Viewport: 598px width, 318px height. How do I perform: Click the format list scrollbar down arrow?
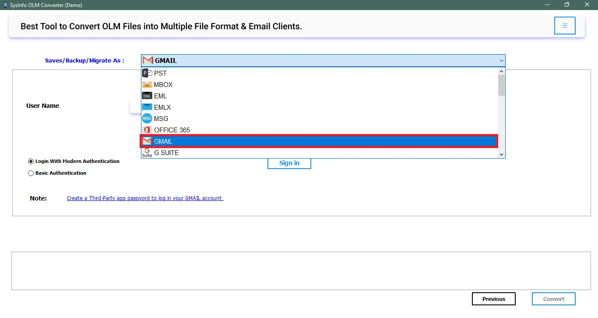502,154
